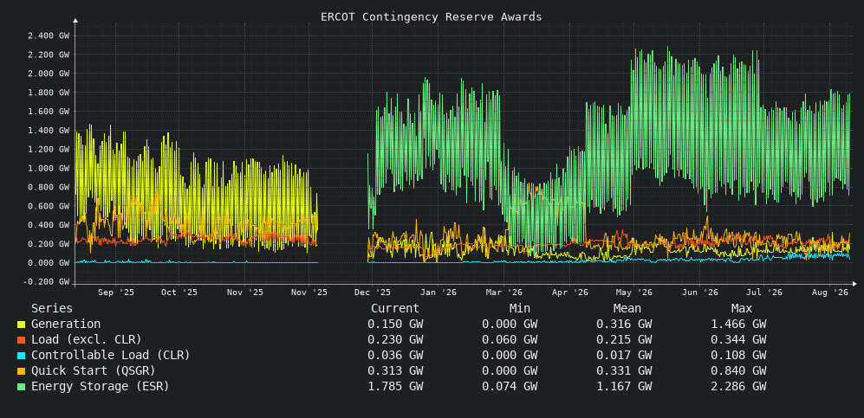Click the chart title ERCOT Contingency Reserve Awards
The width and height of the screenshot is (864, 418).
pos(432,17)
